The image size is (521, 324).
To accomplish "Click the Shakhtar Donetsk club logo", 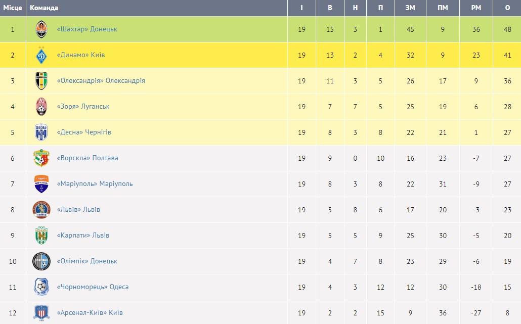I will [41, 29].
